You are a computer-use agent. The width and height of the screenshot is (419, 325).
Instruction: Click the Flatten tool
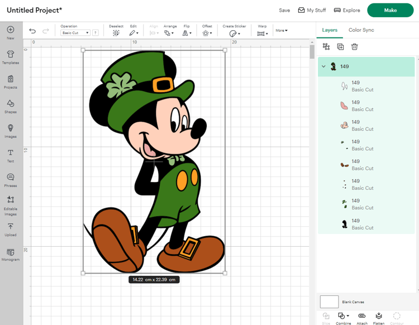(x=379, y=318)
